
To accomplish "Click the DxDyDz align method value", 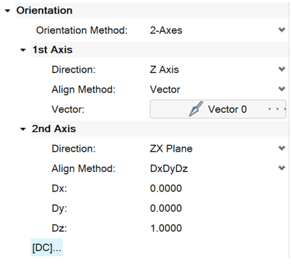I will point(169,168).
